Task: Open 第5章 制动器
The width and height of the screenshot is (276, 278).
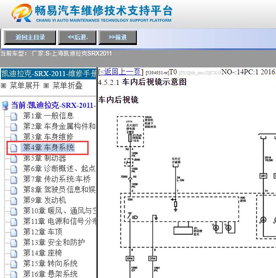Action: (x=45, y=158)
